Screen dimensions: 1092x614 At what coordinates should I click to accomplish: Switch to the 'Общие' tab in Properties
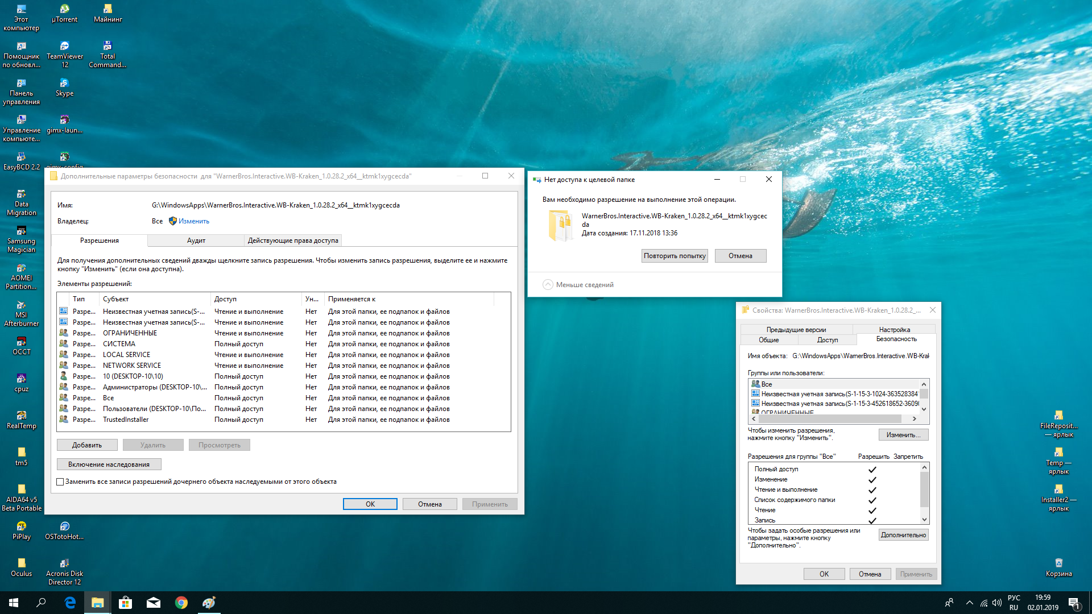click(768, 340)
